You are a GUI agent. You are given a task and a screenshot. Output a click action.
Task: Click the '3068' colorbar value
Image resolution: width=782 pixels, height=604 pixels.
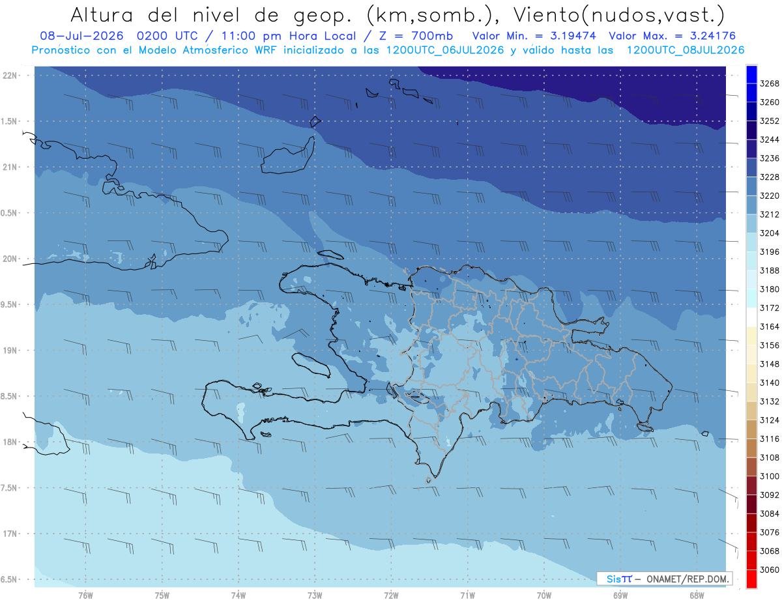(769, 551)
